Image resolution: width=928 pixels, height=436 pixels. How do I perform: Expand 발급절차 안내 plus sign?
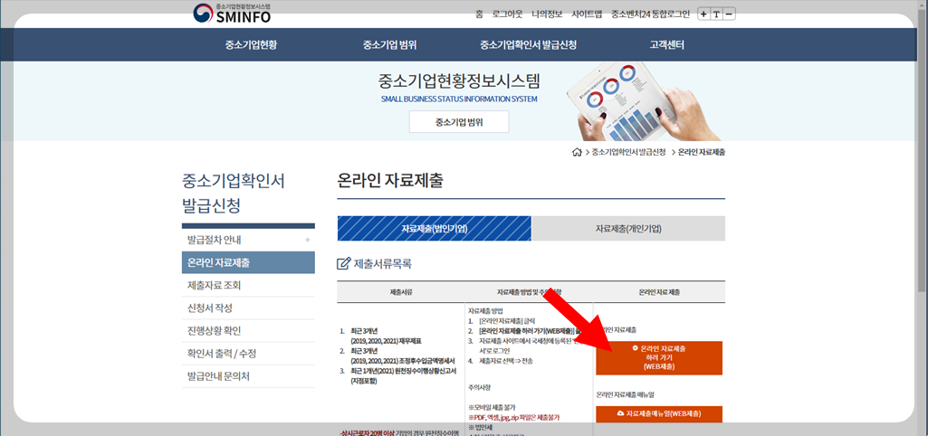[307, 241]
